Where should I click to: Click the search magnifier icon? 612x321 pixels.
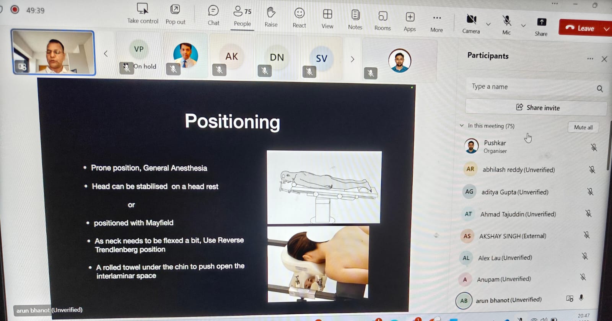pos(600,89)
